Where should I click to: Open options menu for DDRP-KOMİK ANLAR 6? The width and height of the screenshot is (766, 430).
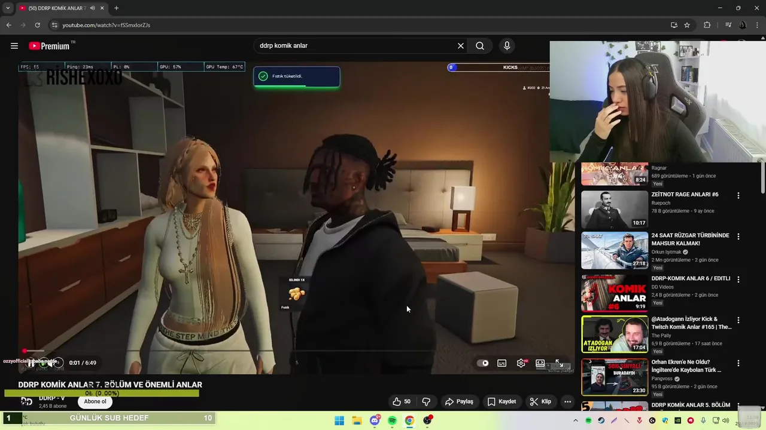[738, 279]
